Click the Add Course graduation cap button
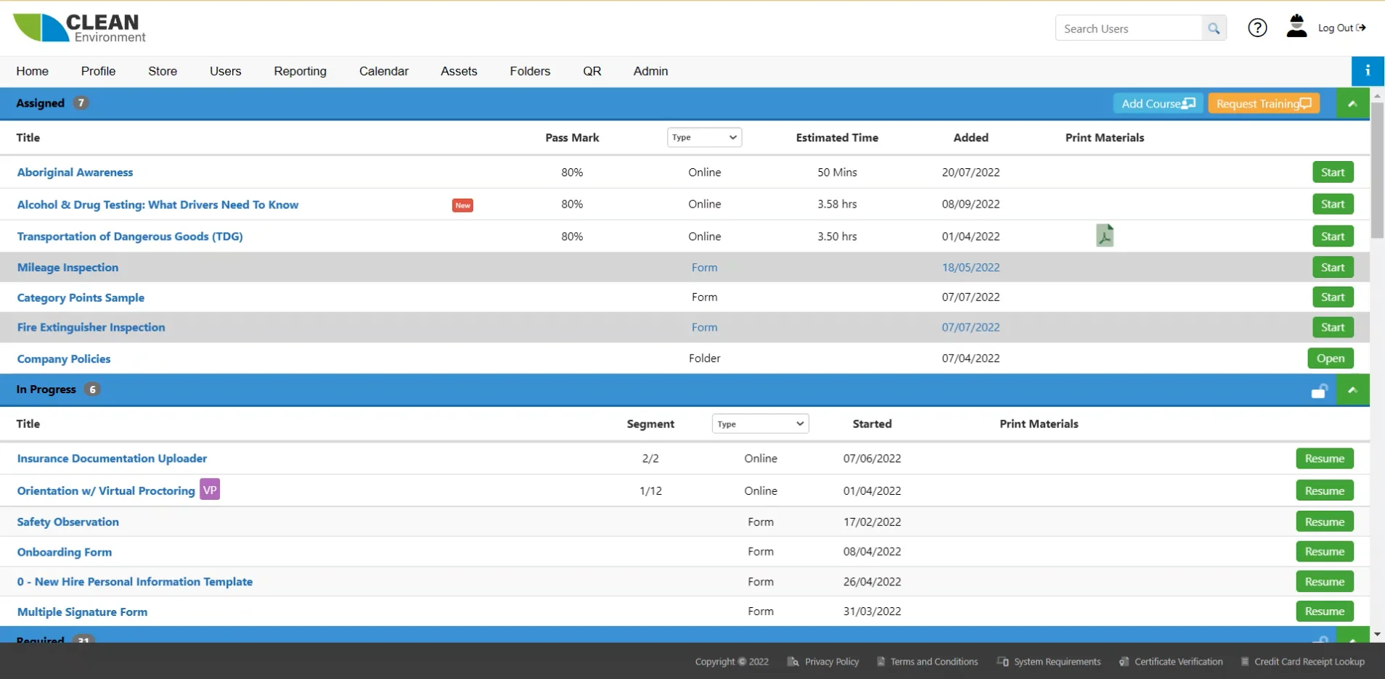This screenshot has width=1385, height=679. pos(1156,103)
